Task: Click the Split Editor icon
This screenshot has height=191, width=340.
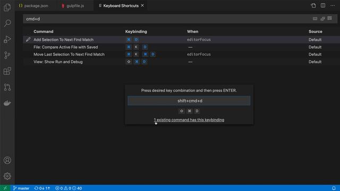Action: click(323, 6)
